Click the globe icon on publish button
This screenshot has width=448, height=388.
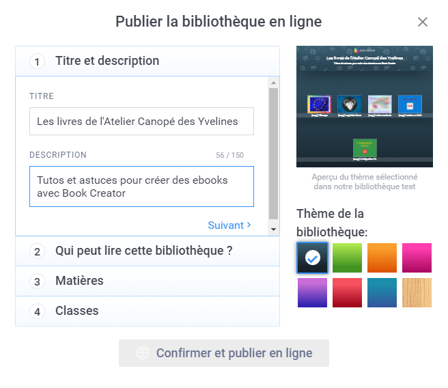tap(143, 353)
